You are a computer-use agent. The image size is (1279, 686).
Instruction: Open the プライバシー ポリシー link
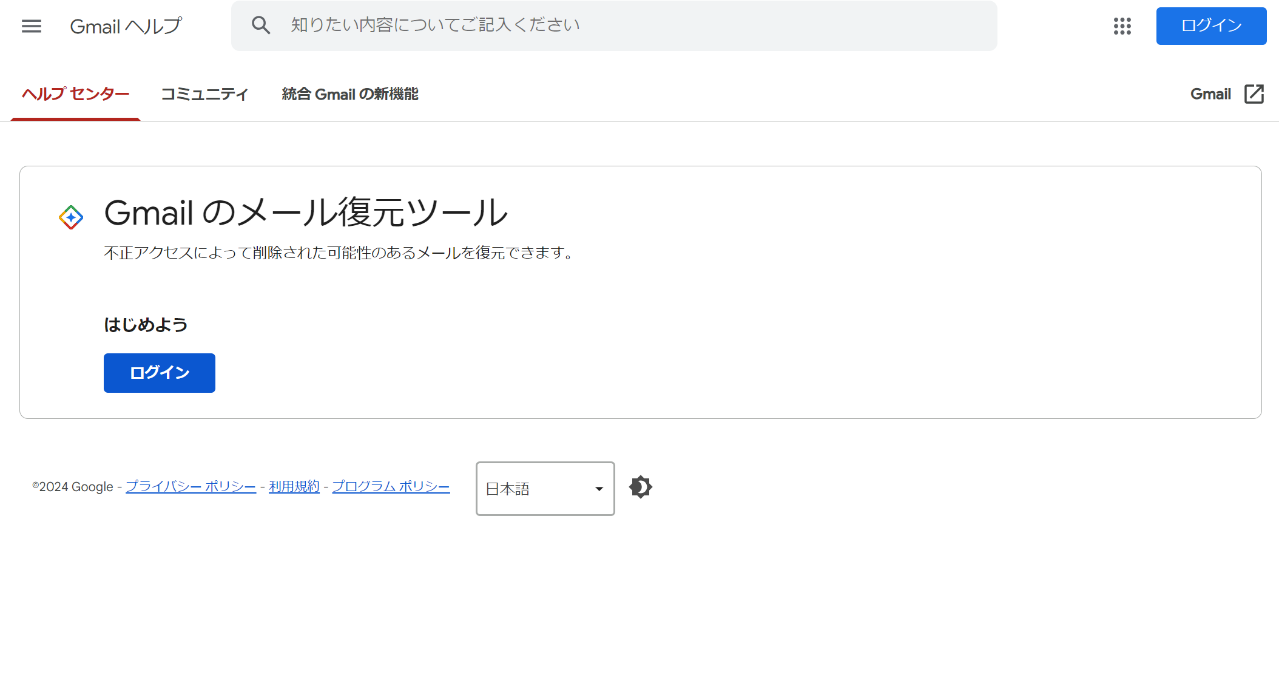pyautogui.click(x=191, y=486)
